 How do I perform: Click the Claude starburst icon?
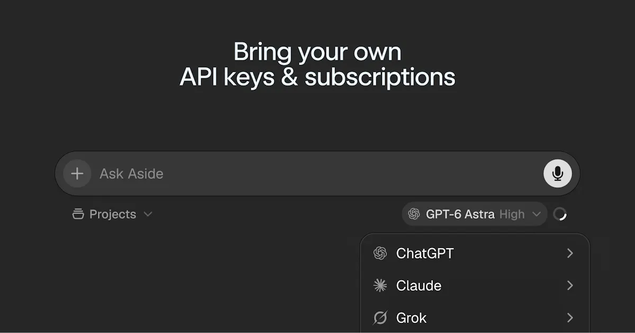pyautogui.click(x=380, y=285)
